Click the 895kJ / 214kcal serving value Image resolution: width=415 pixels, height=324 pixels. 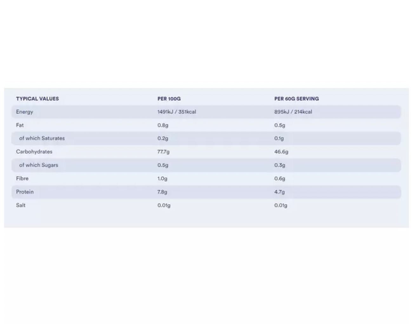[293, 112]
